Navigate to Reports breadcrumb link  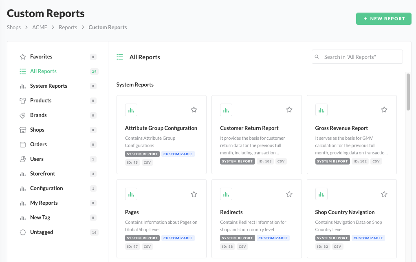[68, 28]
